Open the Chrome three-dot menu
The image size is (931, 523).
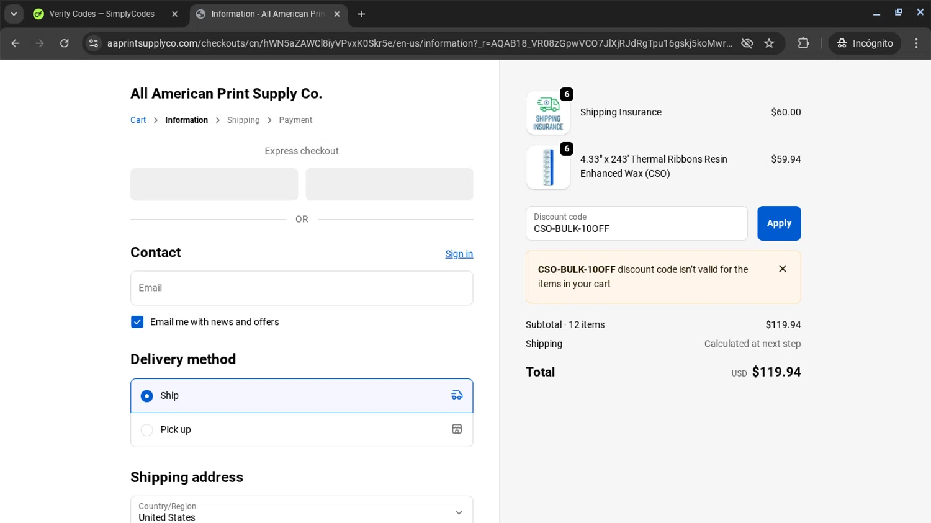[916, 43]
